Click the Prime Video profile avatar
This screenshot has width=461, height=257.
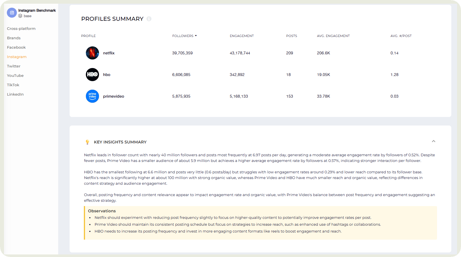click(92, 96)
